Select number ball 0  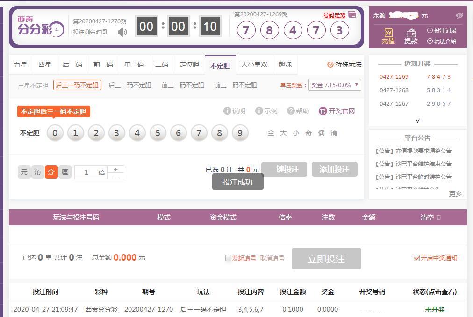[55, 133]
